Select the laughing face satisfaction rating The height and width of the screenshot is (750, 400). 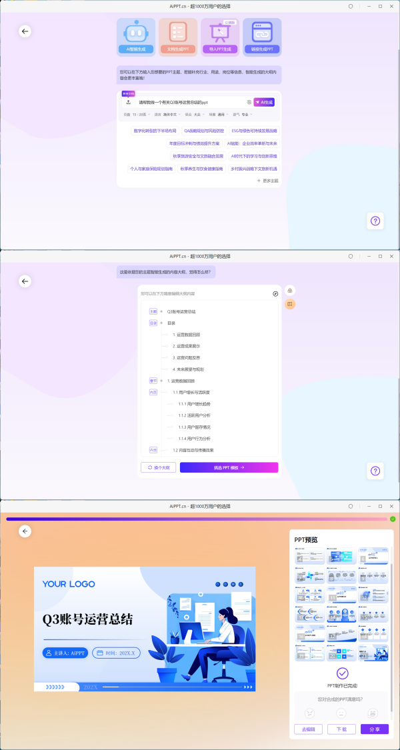(x=372, y=713)
